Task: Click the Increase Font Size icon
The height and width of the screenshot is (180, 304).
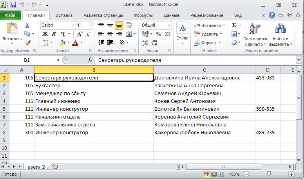Action: [80, 34]
